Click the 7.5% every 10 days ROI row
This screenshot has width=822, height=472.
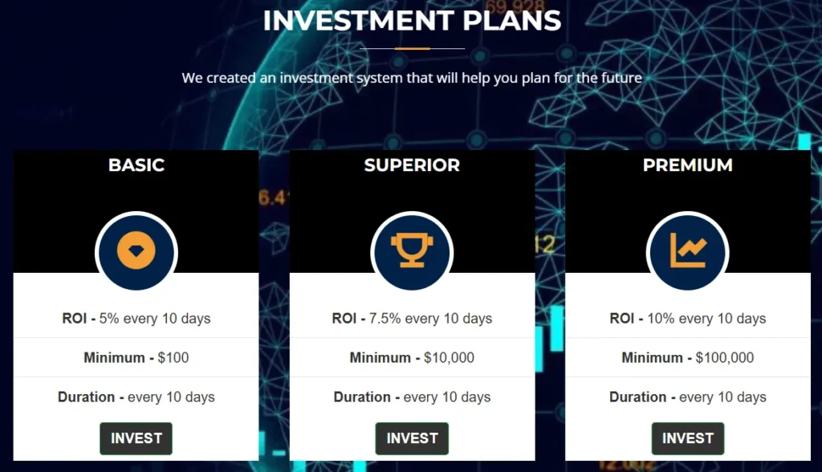click(x=412, y=319)
